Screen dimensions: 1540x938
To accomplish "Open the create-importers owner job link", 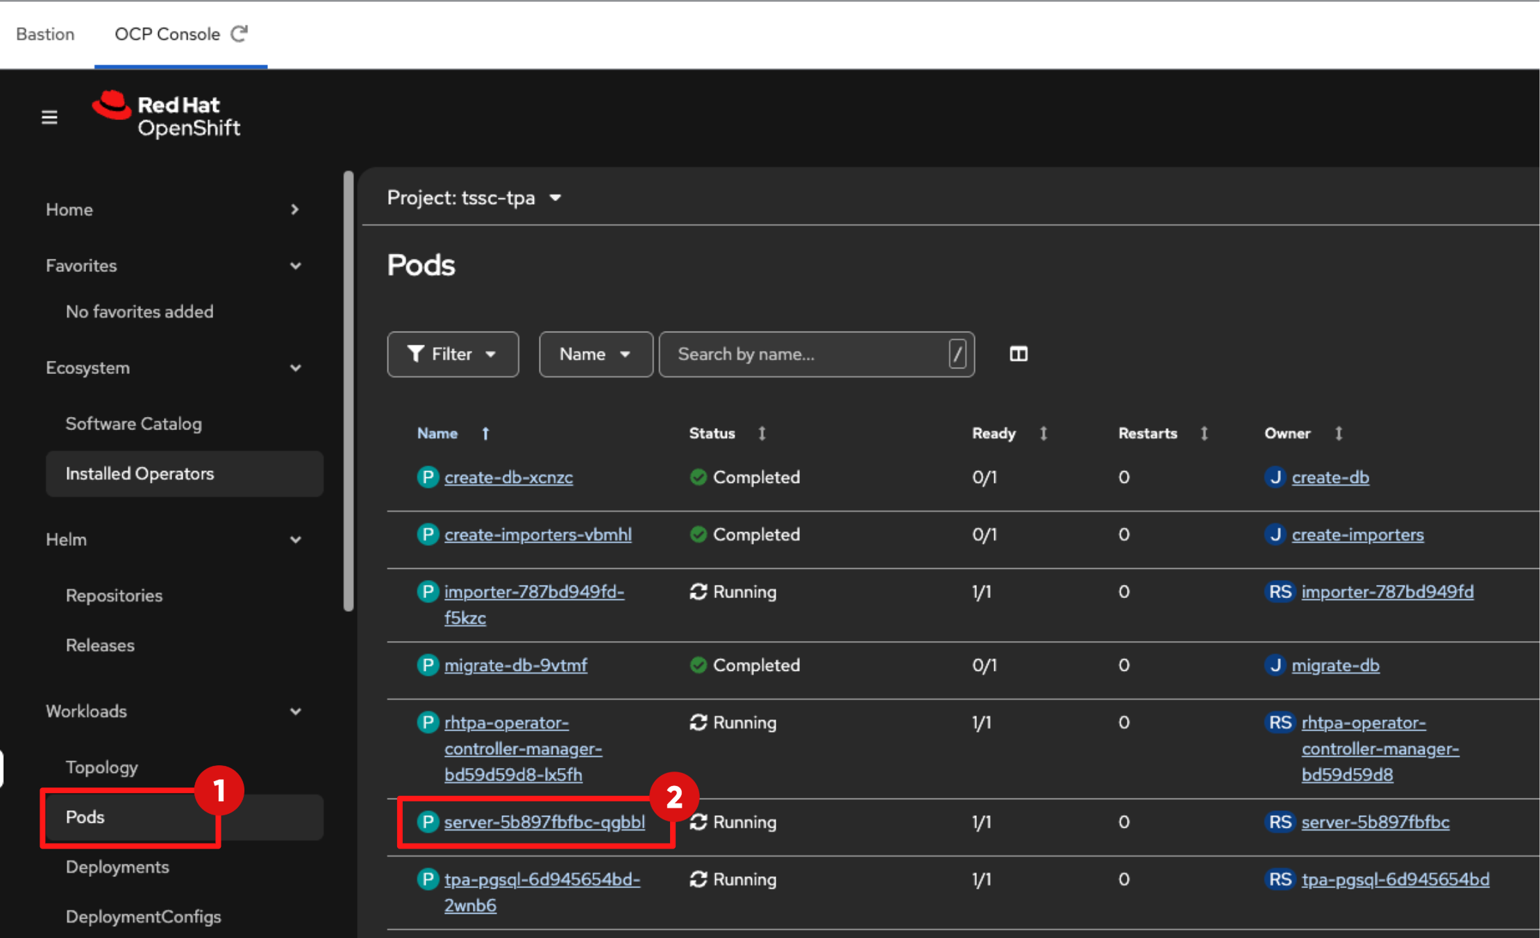I will point(1357,535).
